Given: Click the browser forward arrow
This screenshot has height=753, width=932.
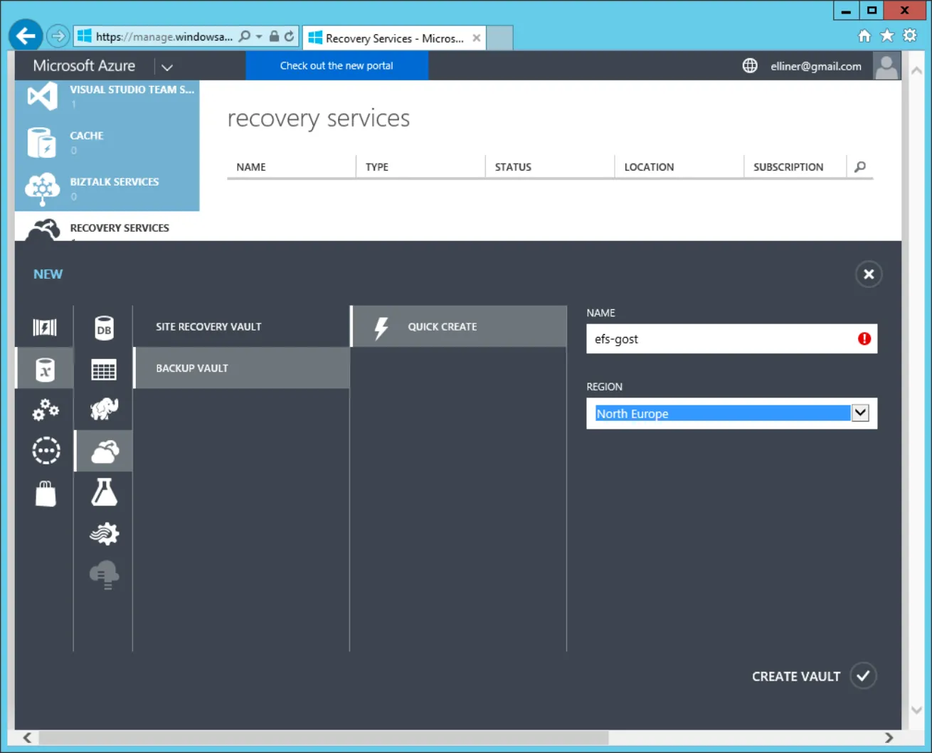Looking at the screenshot, I should [x=58, y=36].
